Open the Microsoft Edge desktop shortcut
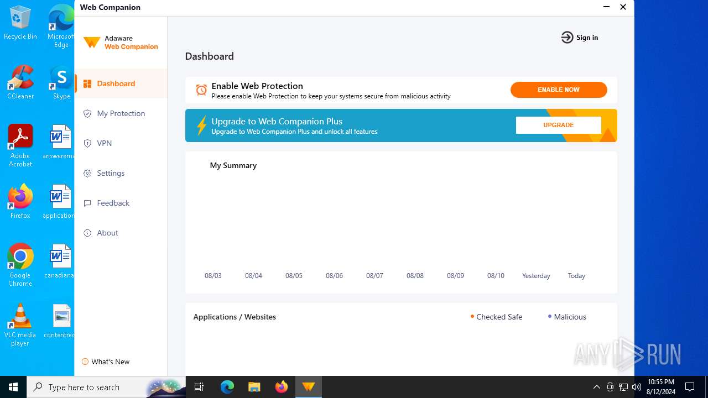The image size is (708, 398). click(61, 27)
